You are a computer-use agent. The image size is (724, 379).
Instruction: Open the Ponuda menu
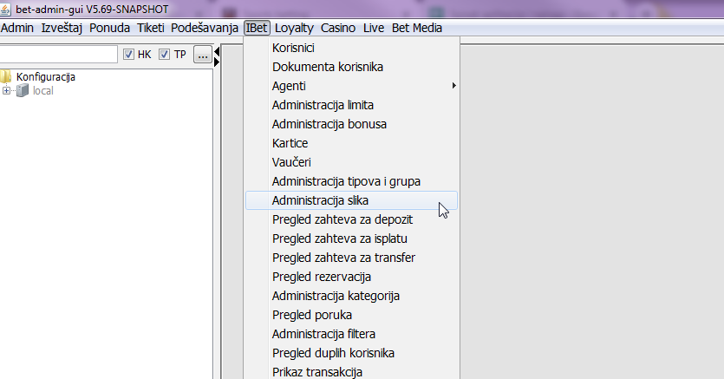click(x=109, y=28)
